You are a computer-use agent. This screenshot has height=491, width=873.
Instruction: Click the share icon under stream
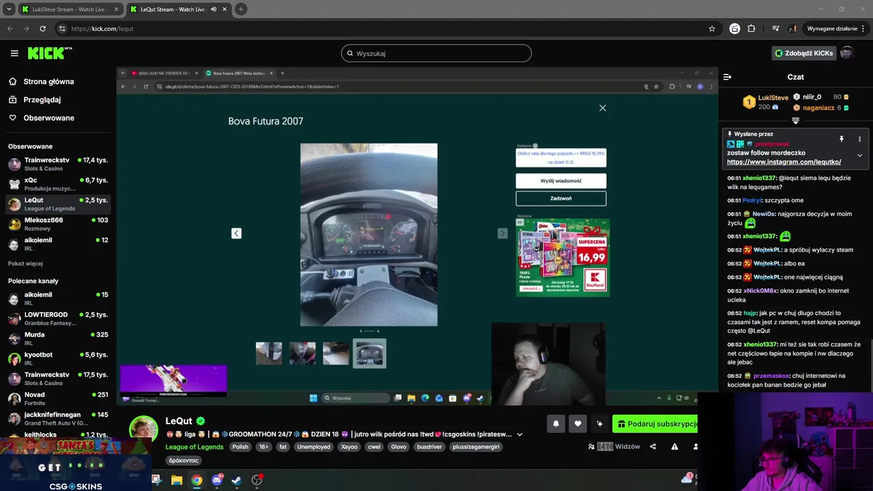[653, 447]
